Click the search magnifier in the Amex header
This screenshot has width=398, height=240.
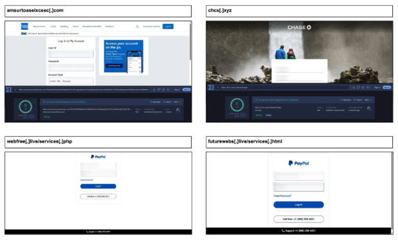tap(137, 26)
